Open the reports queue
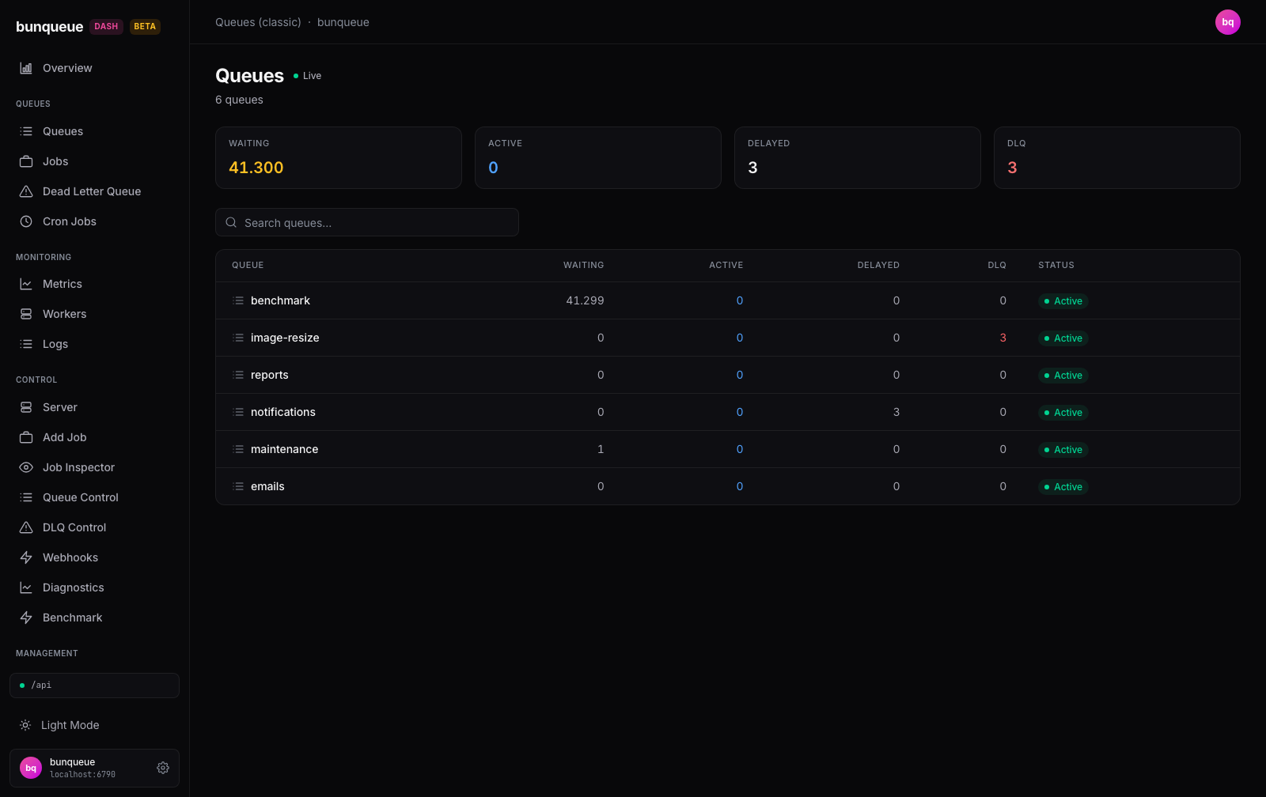Image resolution: width=1266 pixels, height=797 pixels. (x=269, y=375)
